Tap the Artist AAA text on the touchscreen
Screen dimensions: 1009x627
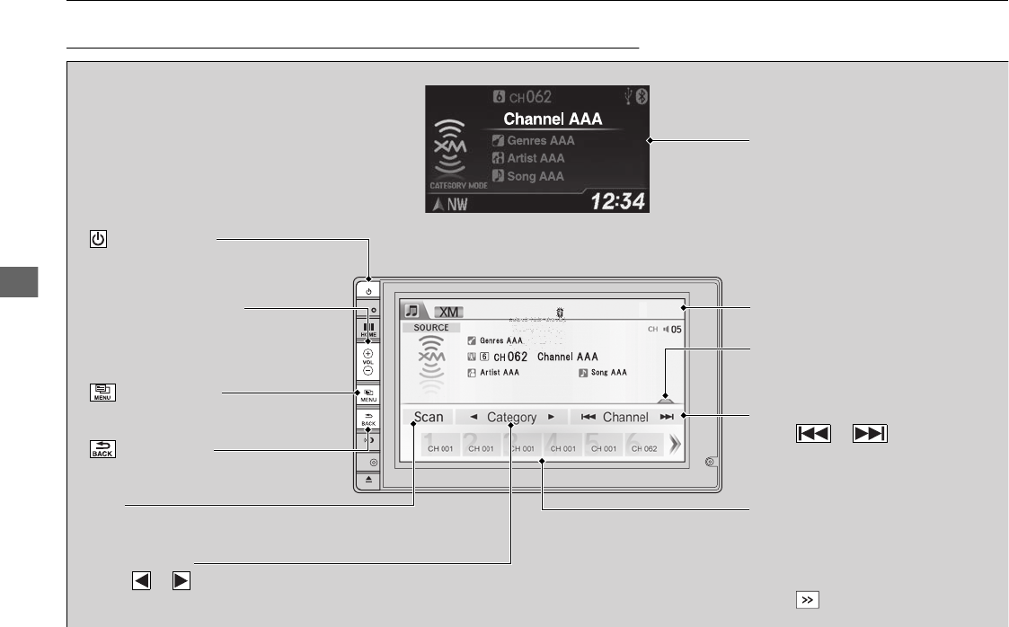coord(500,373)
